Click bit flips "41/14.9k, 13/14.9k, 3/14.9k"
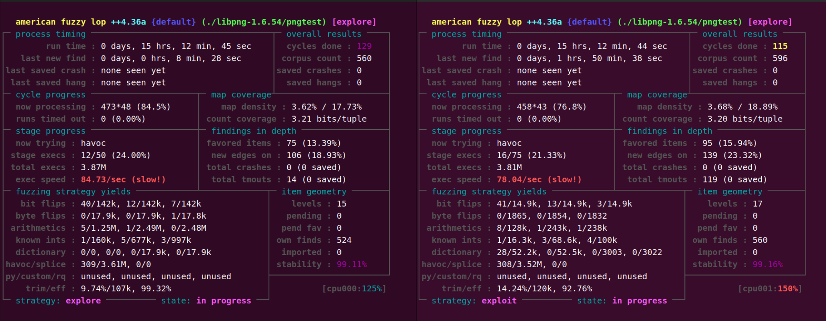This screenshot has height=321, width=826. click(x=564, y=204)
